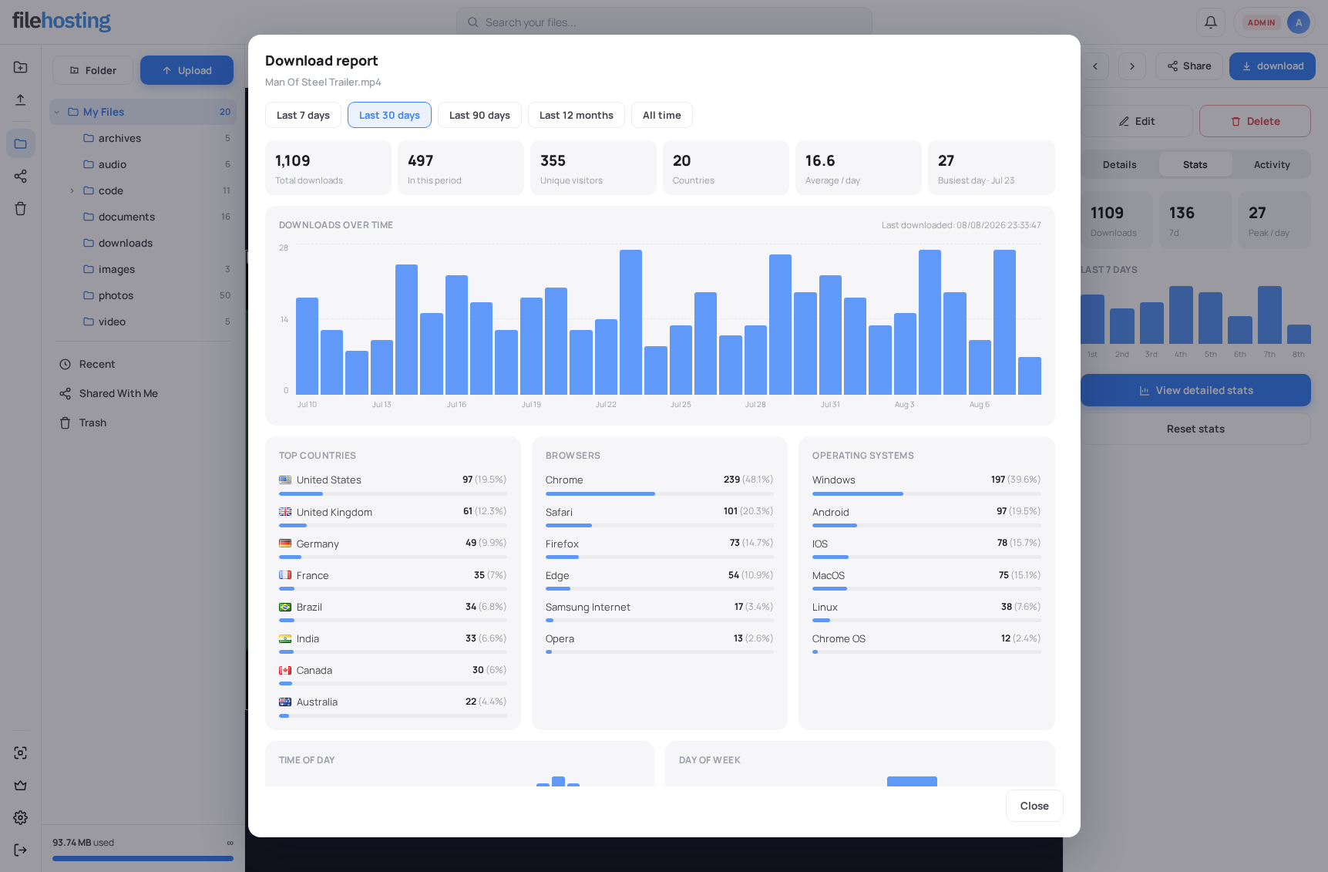Image resolution: width=1328 pixels, height=872 pixels.
Task: Click the new folder icon in left rail
Action: click(x=21, y=67)
